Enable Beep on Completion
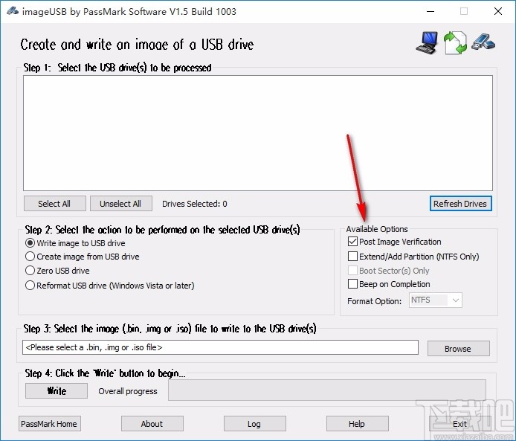The height and width of the screenshot is (441, 516). click(x=352, y=283)
